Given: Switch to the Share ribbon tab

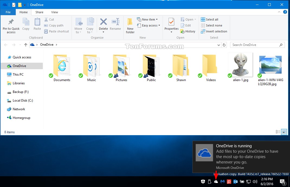Looking at the screenshot, I should point(39,12).
